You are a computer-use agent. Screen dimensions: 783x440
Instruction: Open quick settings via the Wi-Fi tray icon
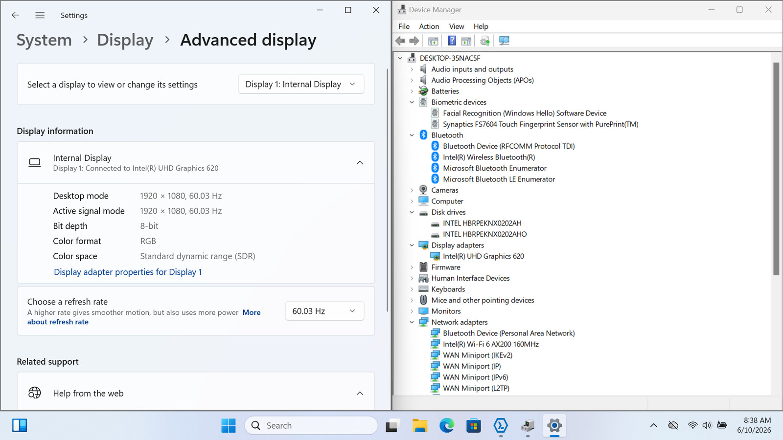click(x=692, y=425)
